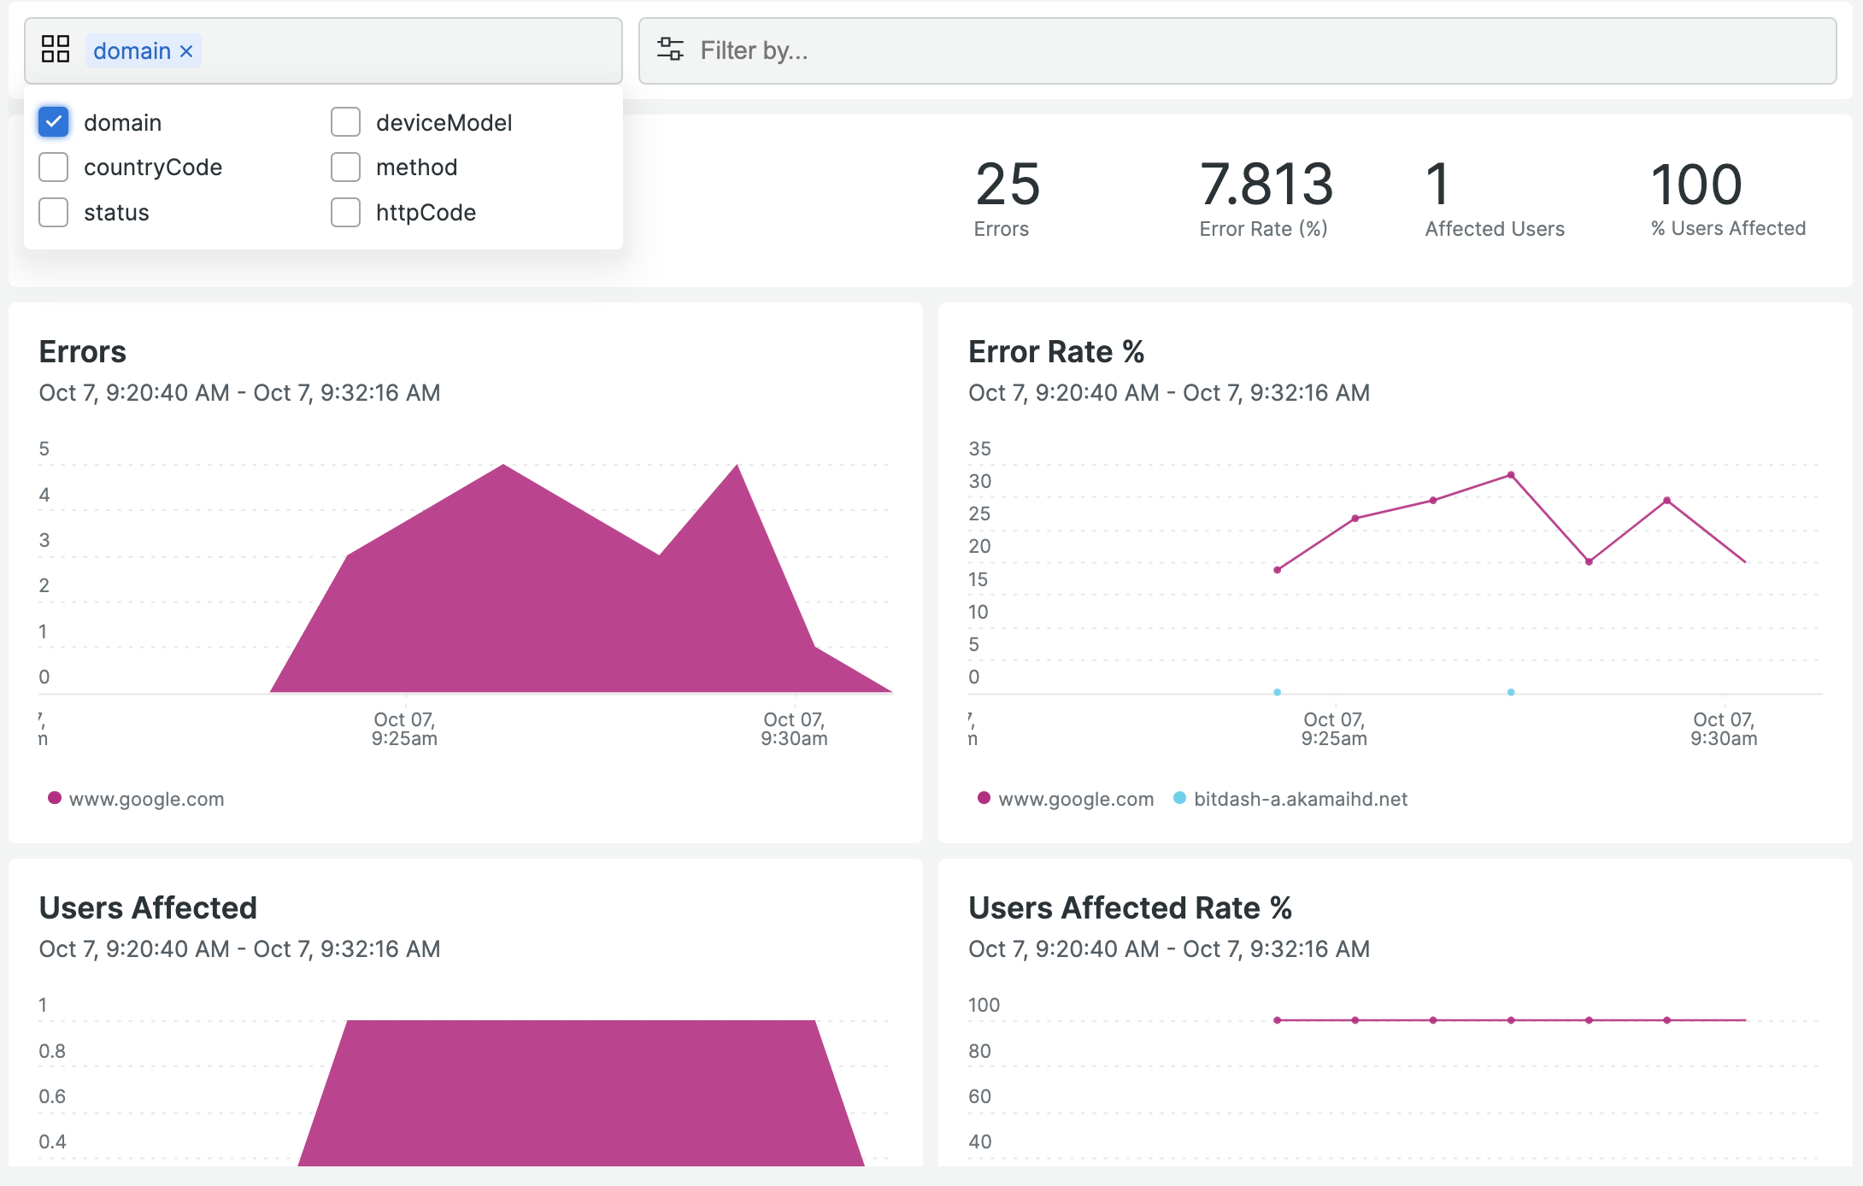Click the Users Affected chart title
The image size is (1863, 1186).
tap(148, 908)
